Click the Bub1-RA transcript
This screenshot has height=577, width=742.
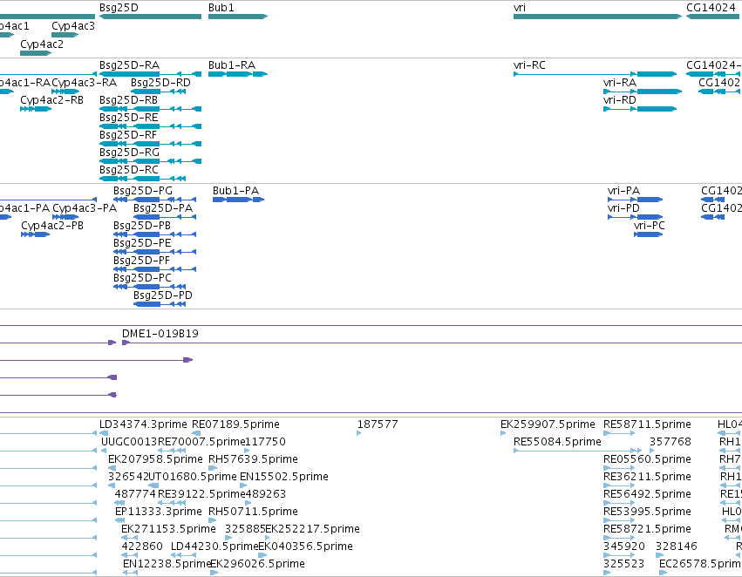click(x=238, y=74)
